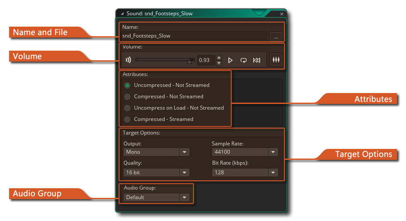This screenshot has height=221, width=406.
Task: Choose Uncompress on Load - Not Streamed
Action: click(x=127, y=108)
